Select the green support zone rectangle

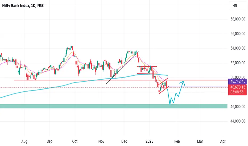(114, 106)
